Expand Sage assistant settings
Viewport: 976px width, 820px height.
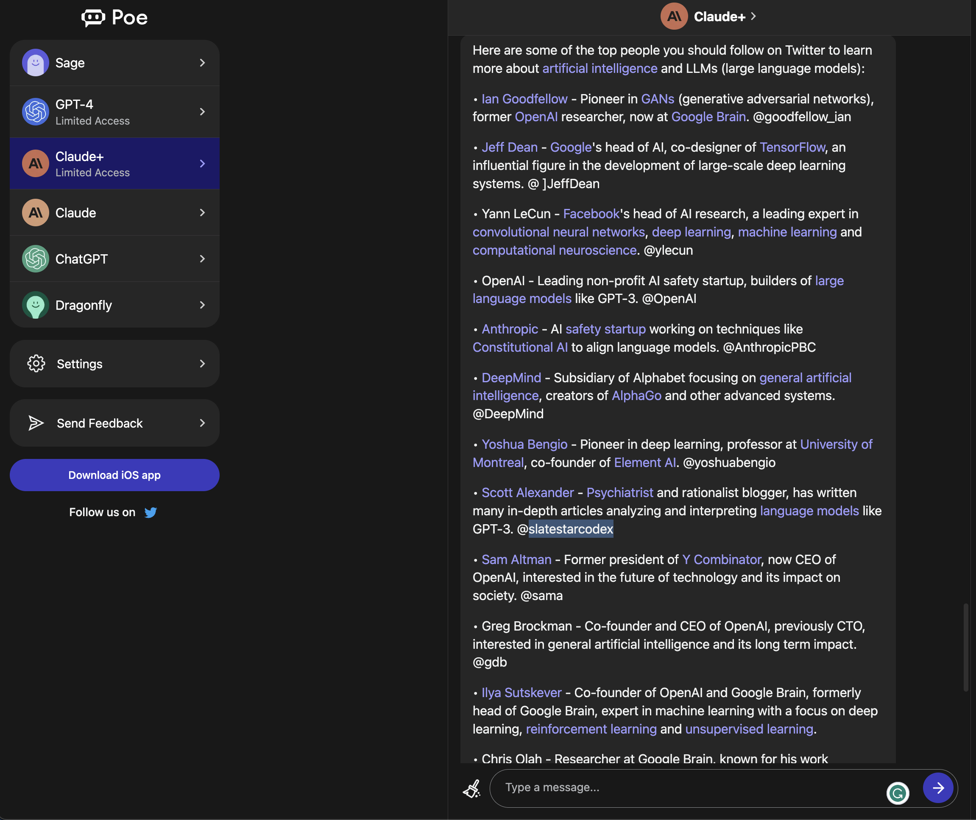[202, 62]
